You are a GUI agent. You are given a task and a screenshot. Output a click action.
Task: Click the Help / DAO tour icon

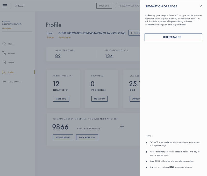coord(4,82)
